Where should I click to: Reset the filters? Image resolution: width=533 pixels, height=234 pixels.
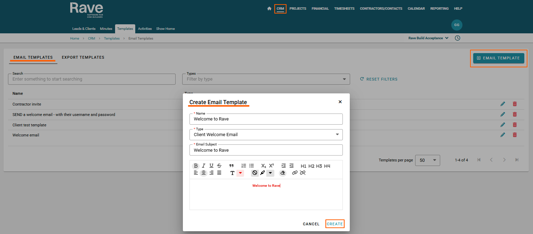[x=379, y=79]
